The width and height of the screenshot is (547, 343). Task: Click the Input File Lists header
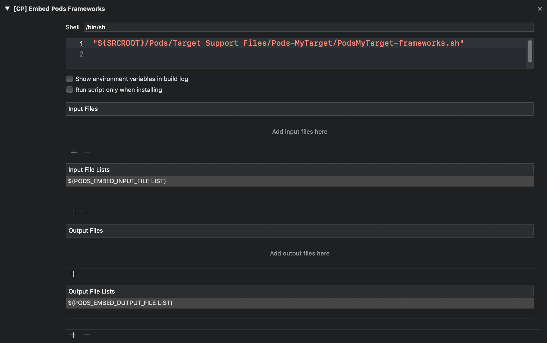coord(300,170)
